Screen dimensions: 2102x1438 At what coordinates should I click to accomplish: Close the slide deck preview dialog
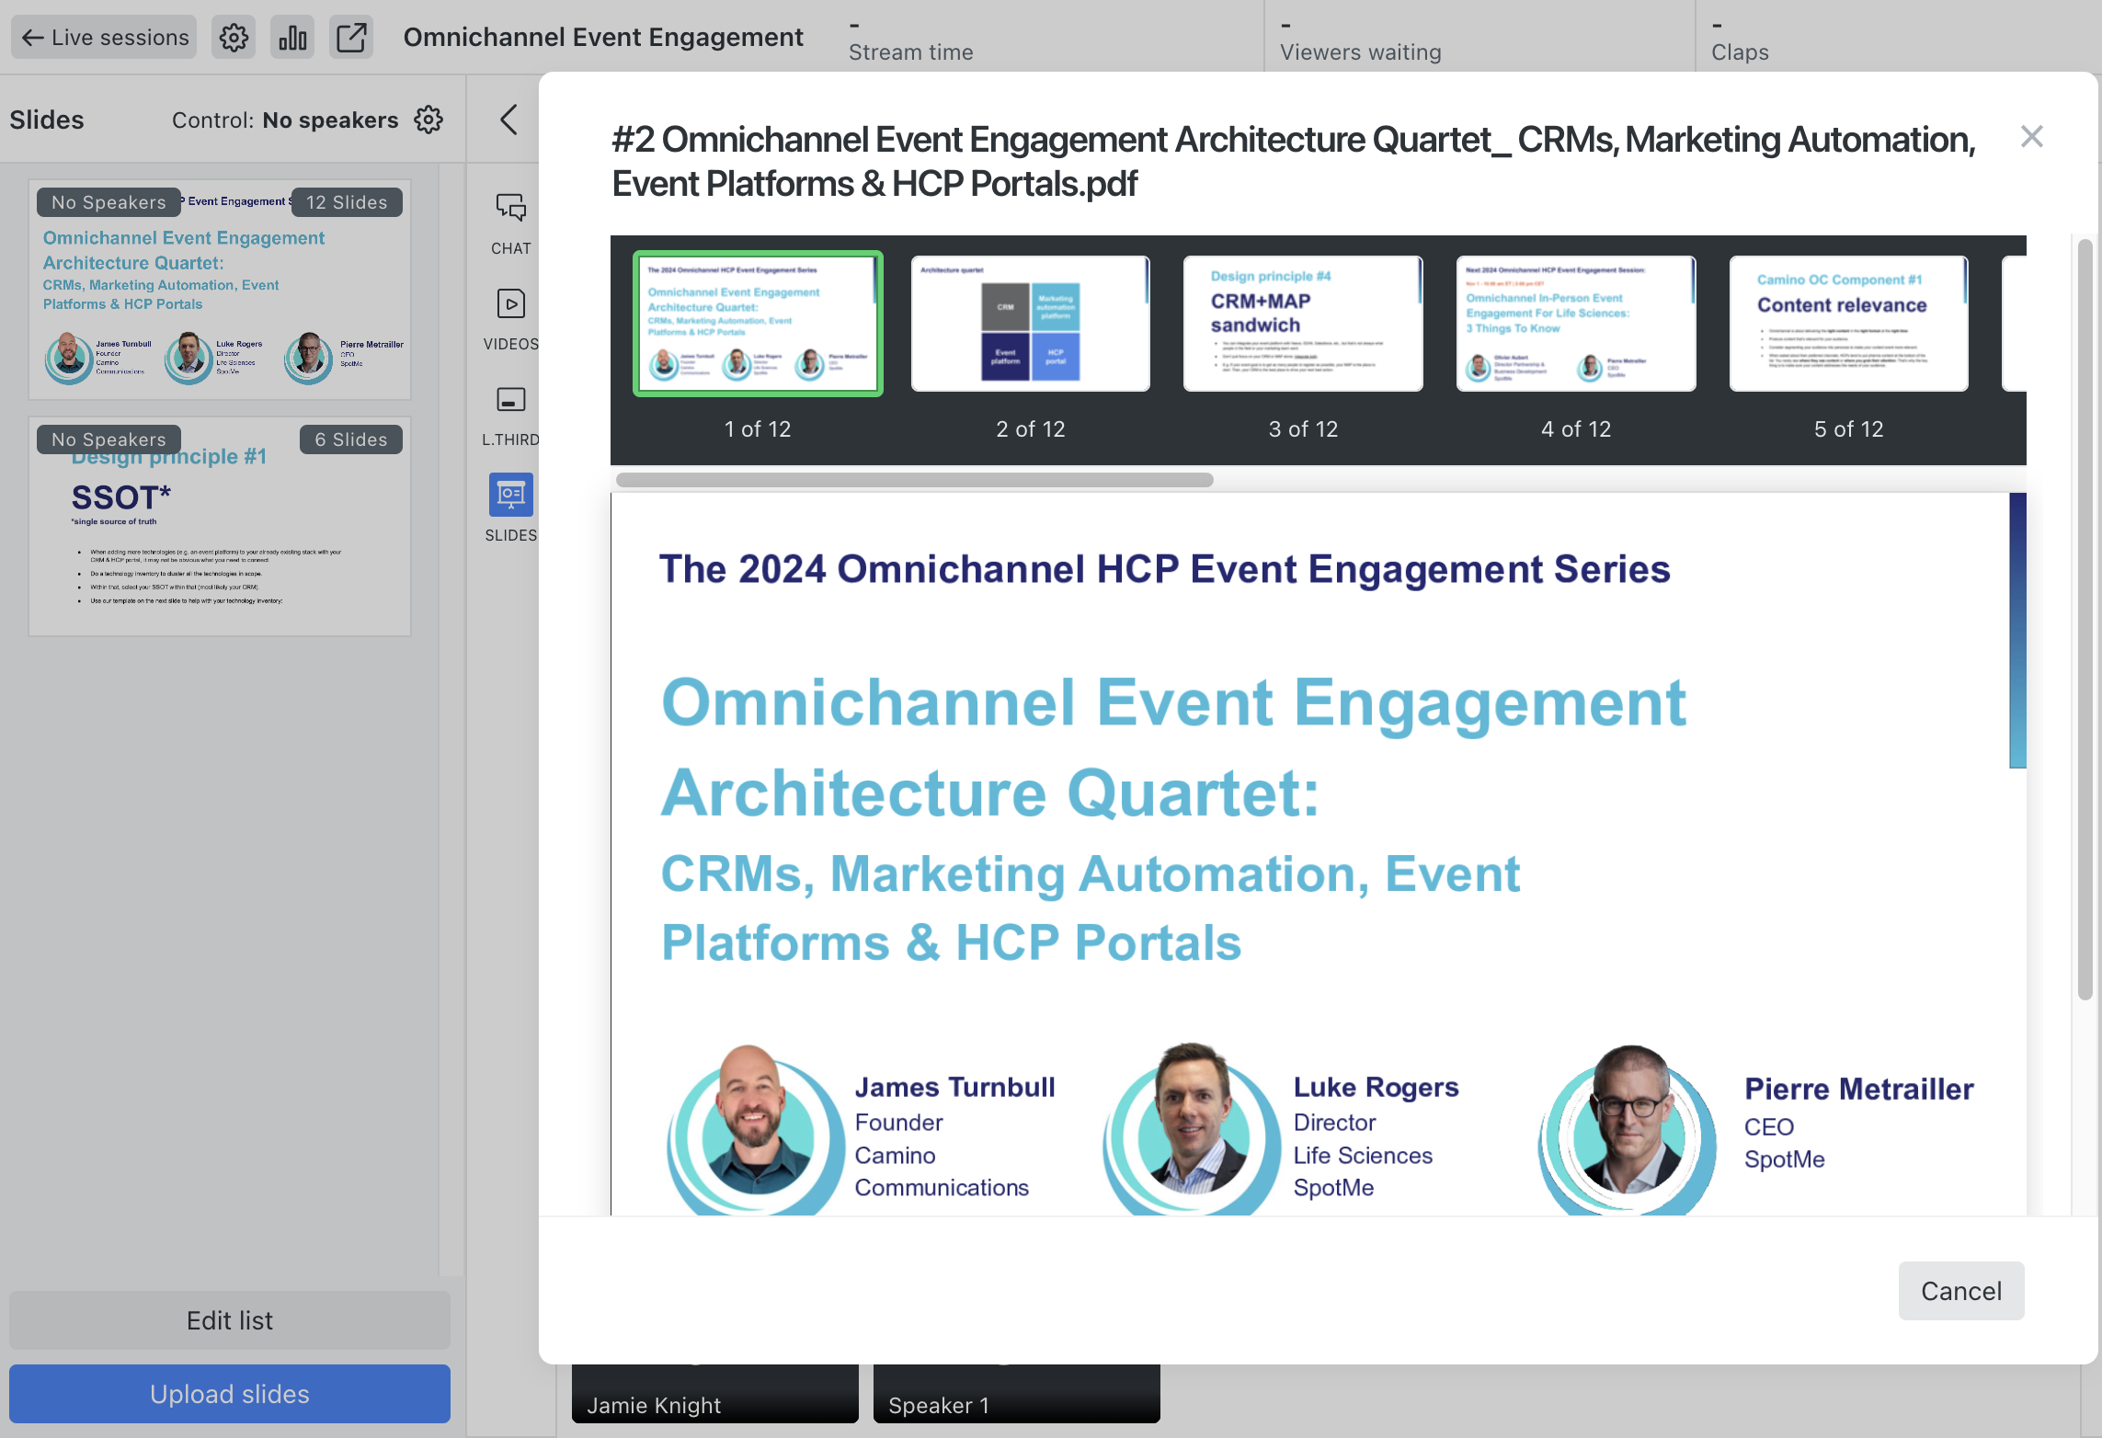[2032, 137]
